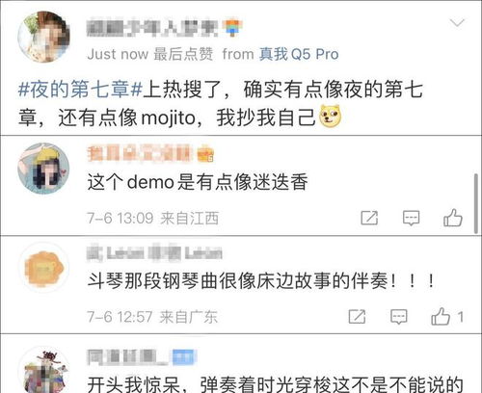Like the 迷迭香 demo comment

coord(453,218)
